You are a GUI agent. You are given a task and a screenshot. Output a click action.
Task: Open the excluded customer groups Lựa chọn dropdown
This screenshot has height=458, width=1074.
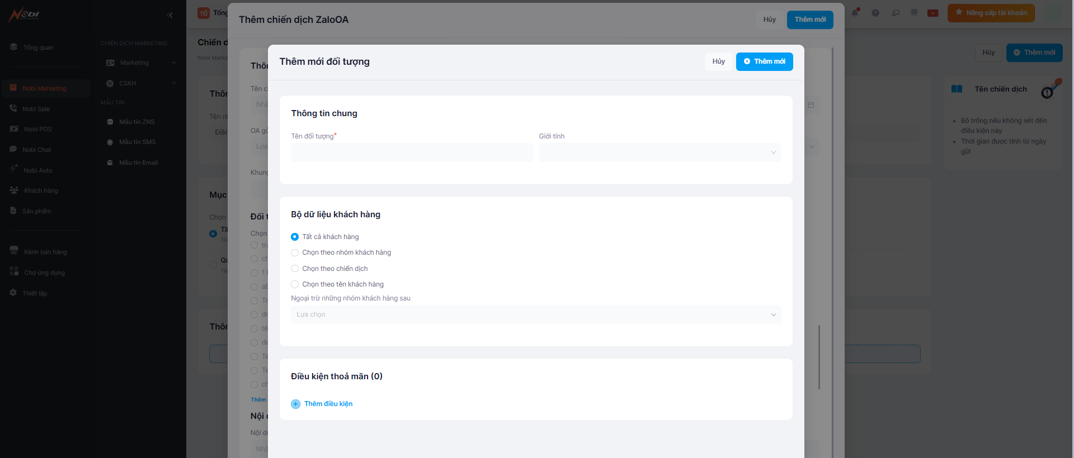tap(535, 314)
